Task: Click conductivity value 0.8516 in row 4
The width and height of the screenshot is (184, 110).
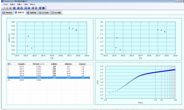Action: pos(38,73)
